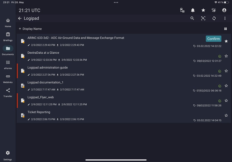Switch to grid view layout
This screenshot has width=232, height=162.
226,29
